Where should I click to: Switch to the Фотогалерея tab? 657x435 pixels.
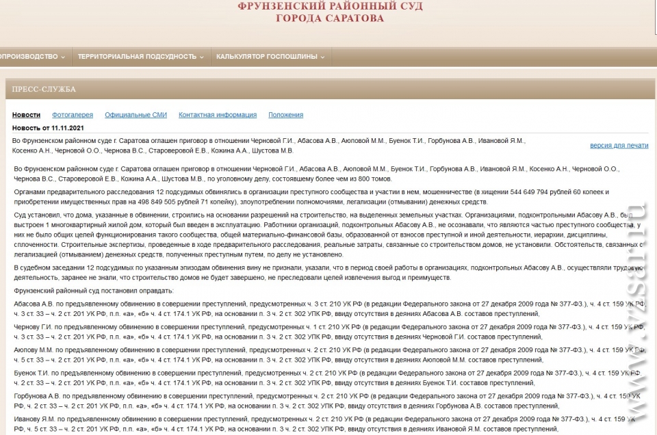[73, 115]
